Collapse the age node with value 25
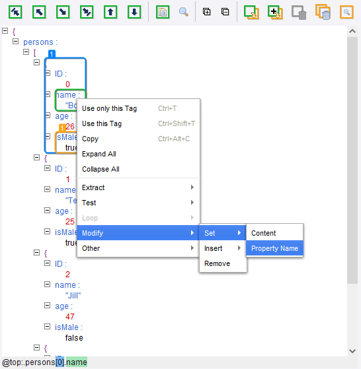This screenshot has height=369, width=361. 48,211
